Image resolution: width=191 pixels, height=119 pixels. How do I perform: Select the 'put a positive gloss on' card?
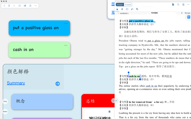click(39, 28)
